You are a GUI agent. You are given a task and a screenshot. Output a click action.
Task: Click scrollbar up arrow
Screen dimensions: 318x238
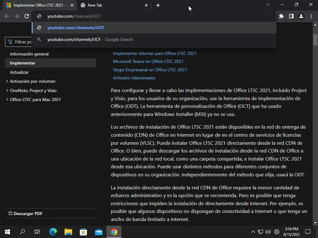click(315, 25)
